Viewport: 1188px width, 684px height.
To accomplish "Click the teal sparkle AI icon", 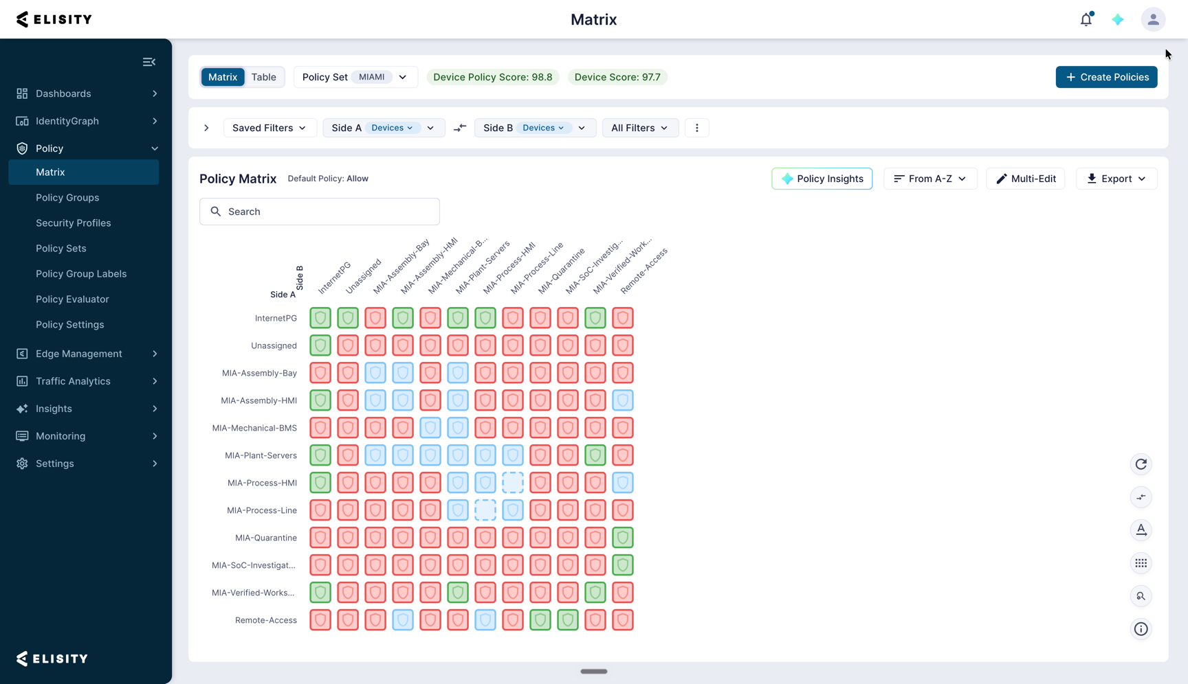I will (x=1118, y=19).
